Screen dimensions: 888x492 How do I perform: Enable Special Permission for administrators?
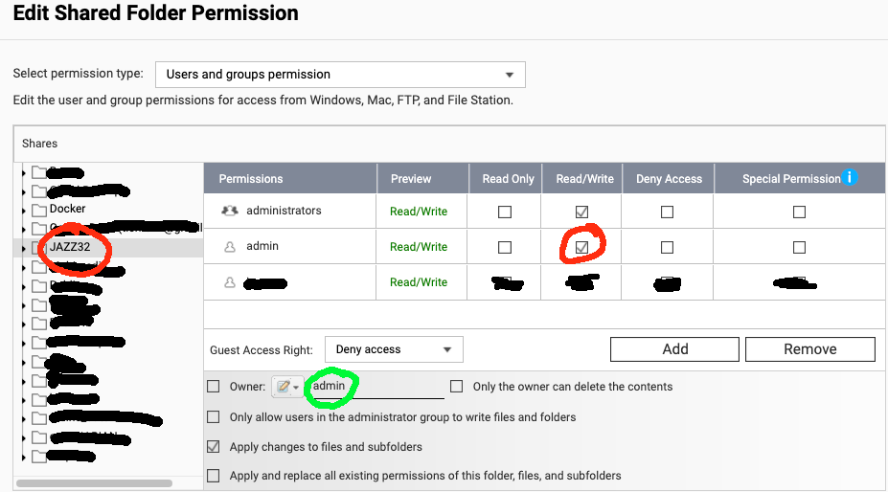tap(799, 212)
